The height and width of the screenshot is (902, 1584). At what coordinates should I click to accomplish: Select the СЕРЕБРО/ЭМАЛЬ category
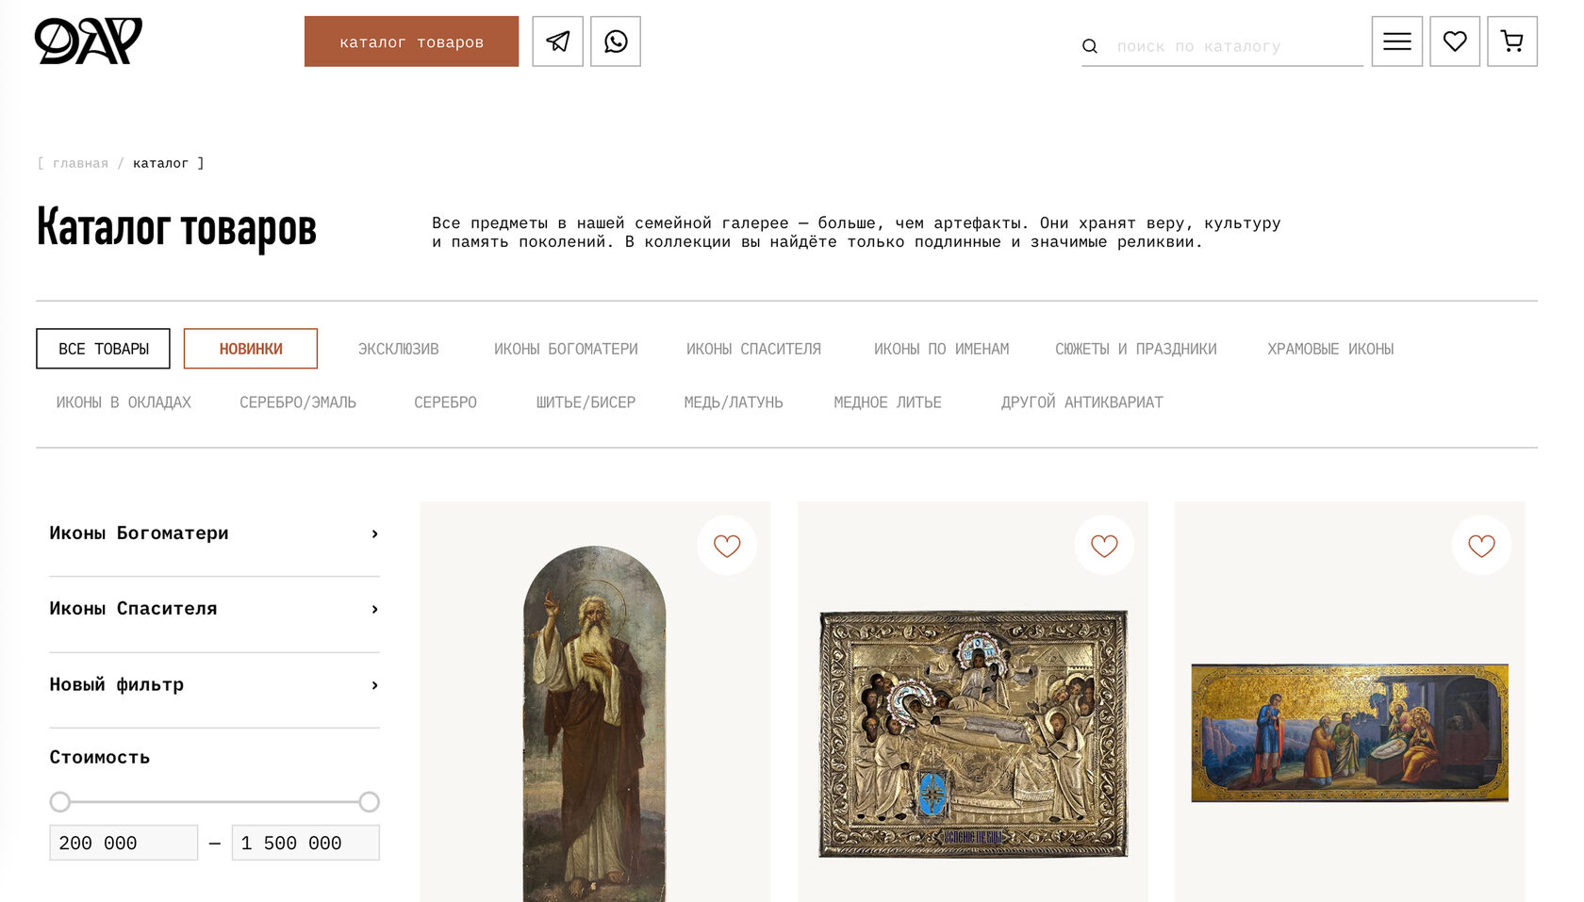coord(298,402)
